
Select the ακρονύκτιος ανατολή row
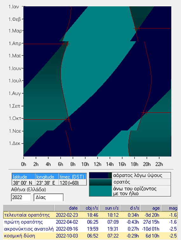(90, 229)
